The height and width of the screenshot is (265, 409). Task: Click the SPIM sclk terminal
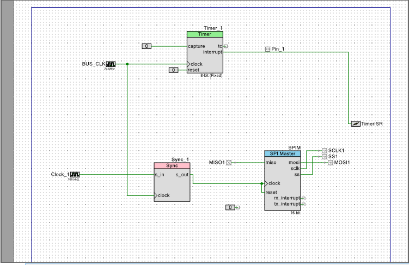295,169
